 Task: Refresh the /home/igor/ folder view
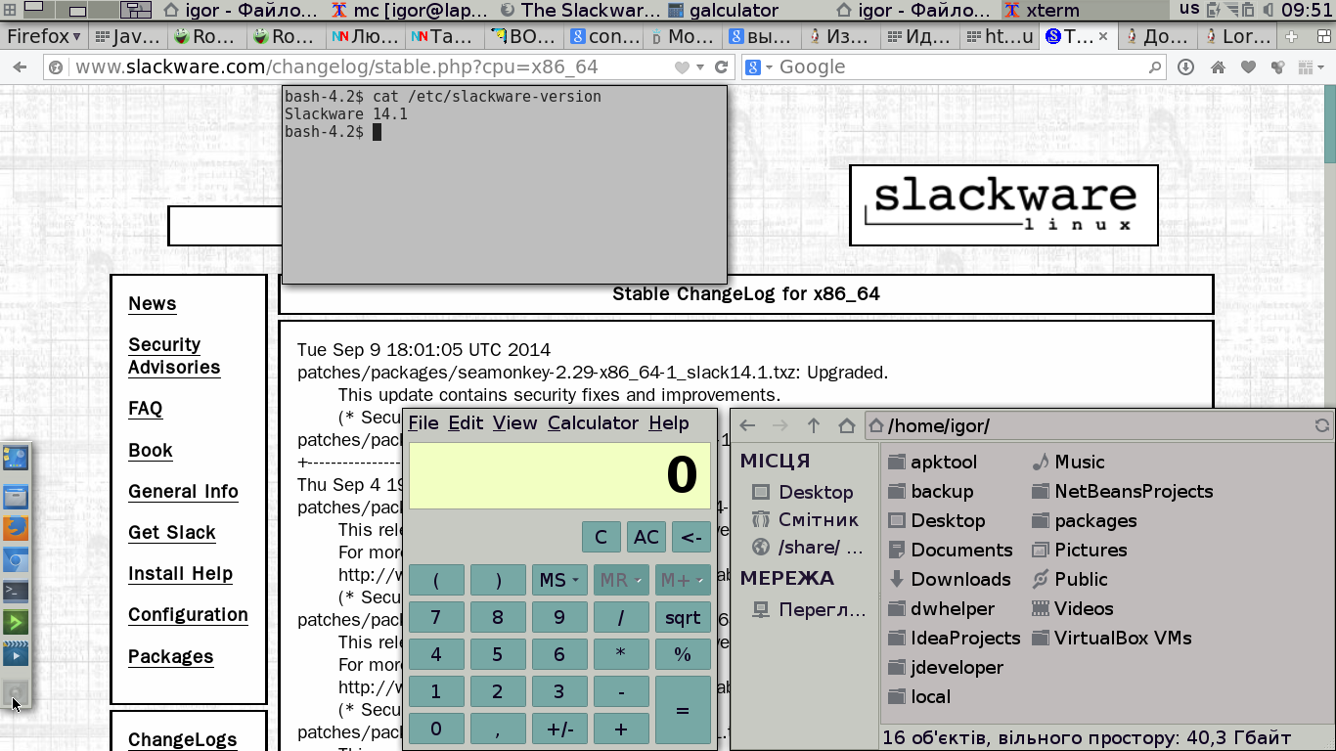pos(1321,425)
